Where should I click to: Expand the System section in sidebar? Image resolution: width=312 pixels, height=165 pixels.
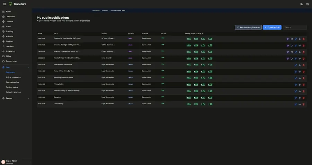(x=28, y=98)
